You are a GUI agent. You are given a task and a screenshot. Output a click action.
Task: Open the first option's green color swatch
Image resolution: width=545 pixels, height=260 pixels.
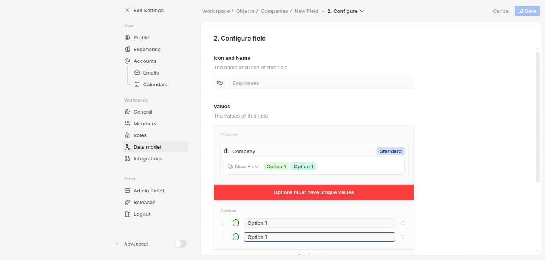pos(236,223)
